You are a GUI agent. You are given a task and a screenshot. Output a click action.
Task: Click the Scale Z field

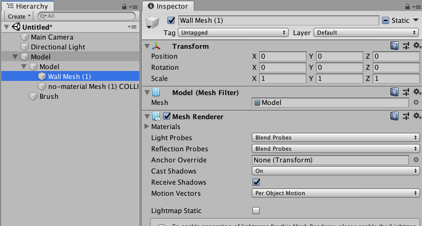coord(396,78)
